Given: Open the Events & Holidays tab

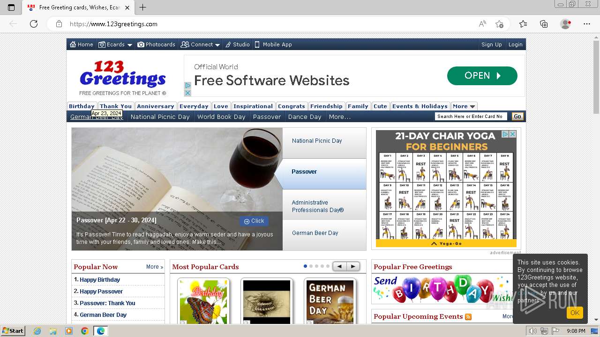Looking at the screenshot, I should pyautogui.click(x=420, y=106).
